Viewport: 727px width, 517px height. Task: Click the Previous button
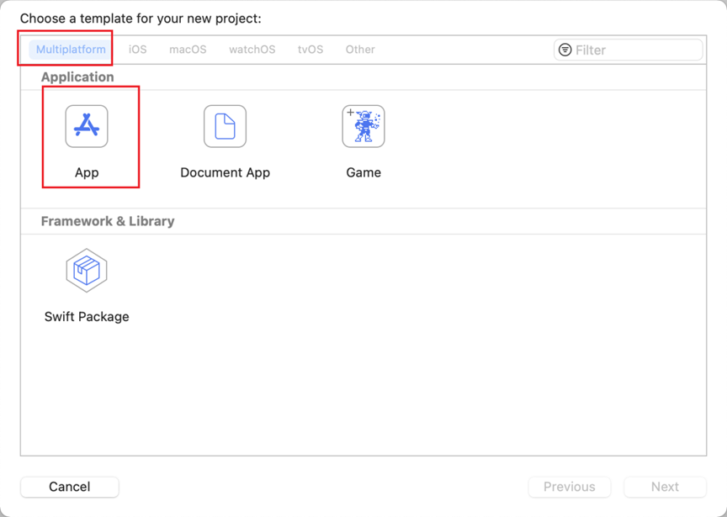pyautogui.click(x=570, y=487)
